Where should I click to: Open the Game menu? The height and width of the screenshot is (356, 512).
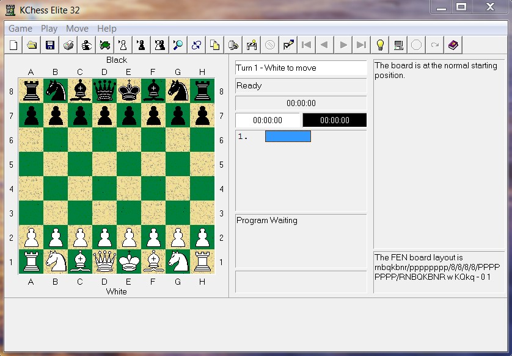pos(20,29)
